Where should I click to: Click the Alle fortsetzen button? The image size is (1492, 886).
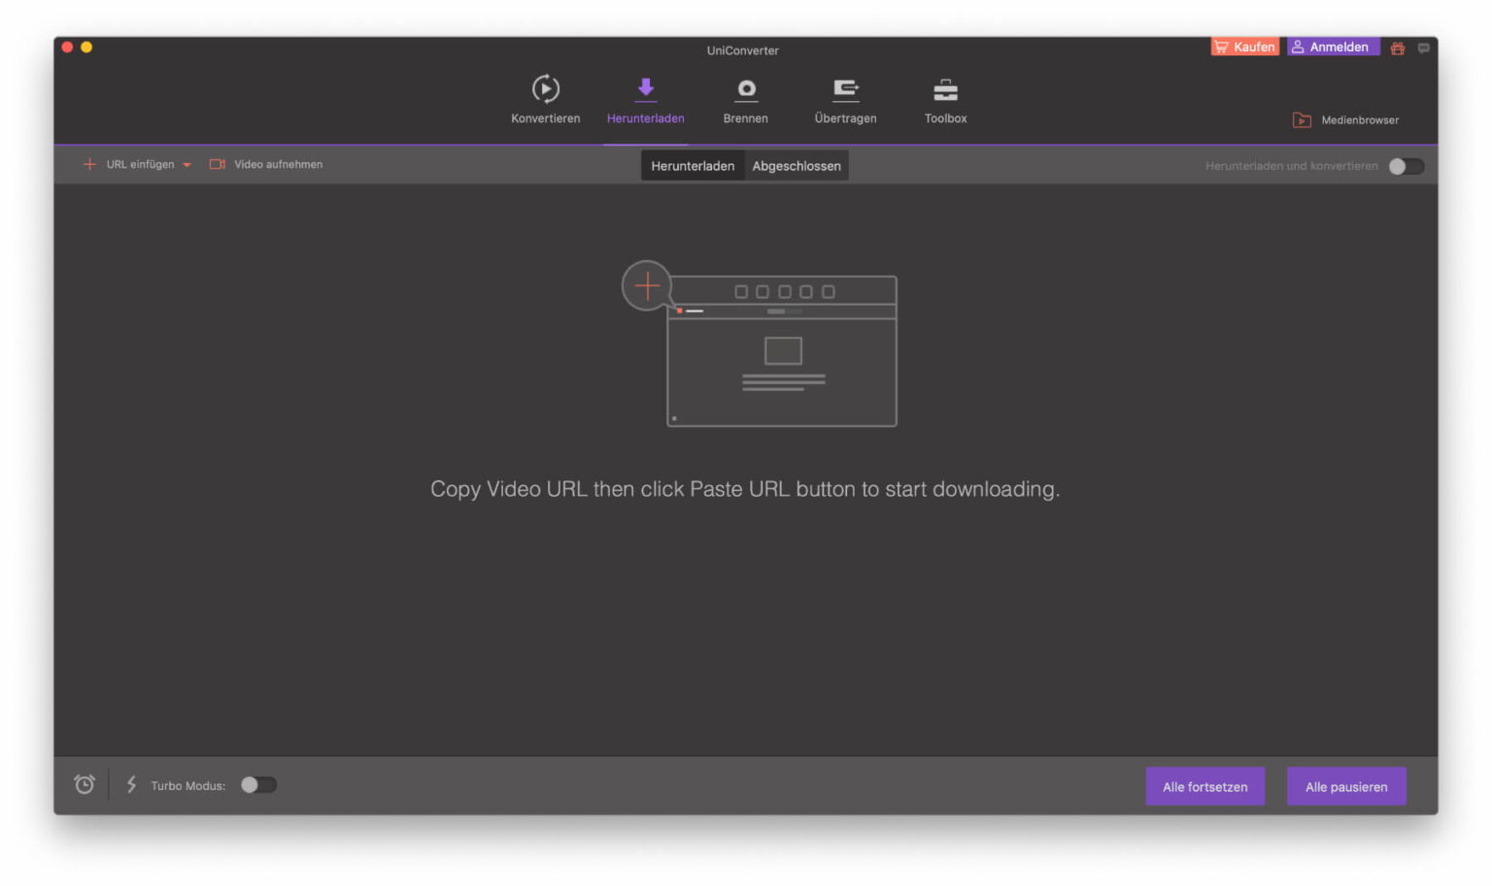[x=1204, y=787]
